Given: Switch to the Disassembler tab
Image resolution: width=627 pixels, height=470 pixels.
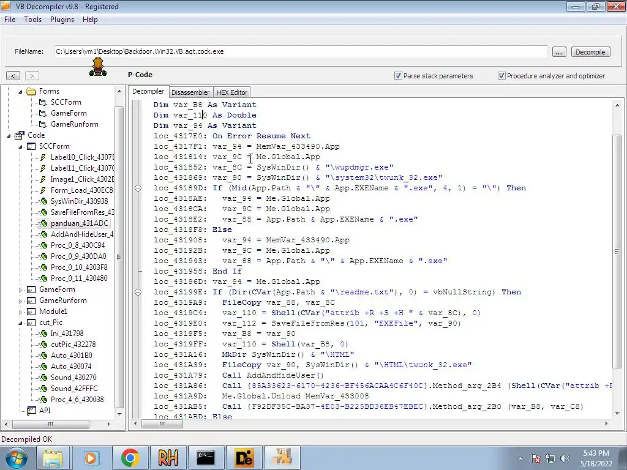Looking at the screenshot, I should 190,92.
